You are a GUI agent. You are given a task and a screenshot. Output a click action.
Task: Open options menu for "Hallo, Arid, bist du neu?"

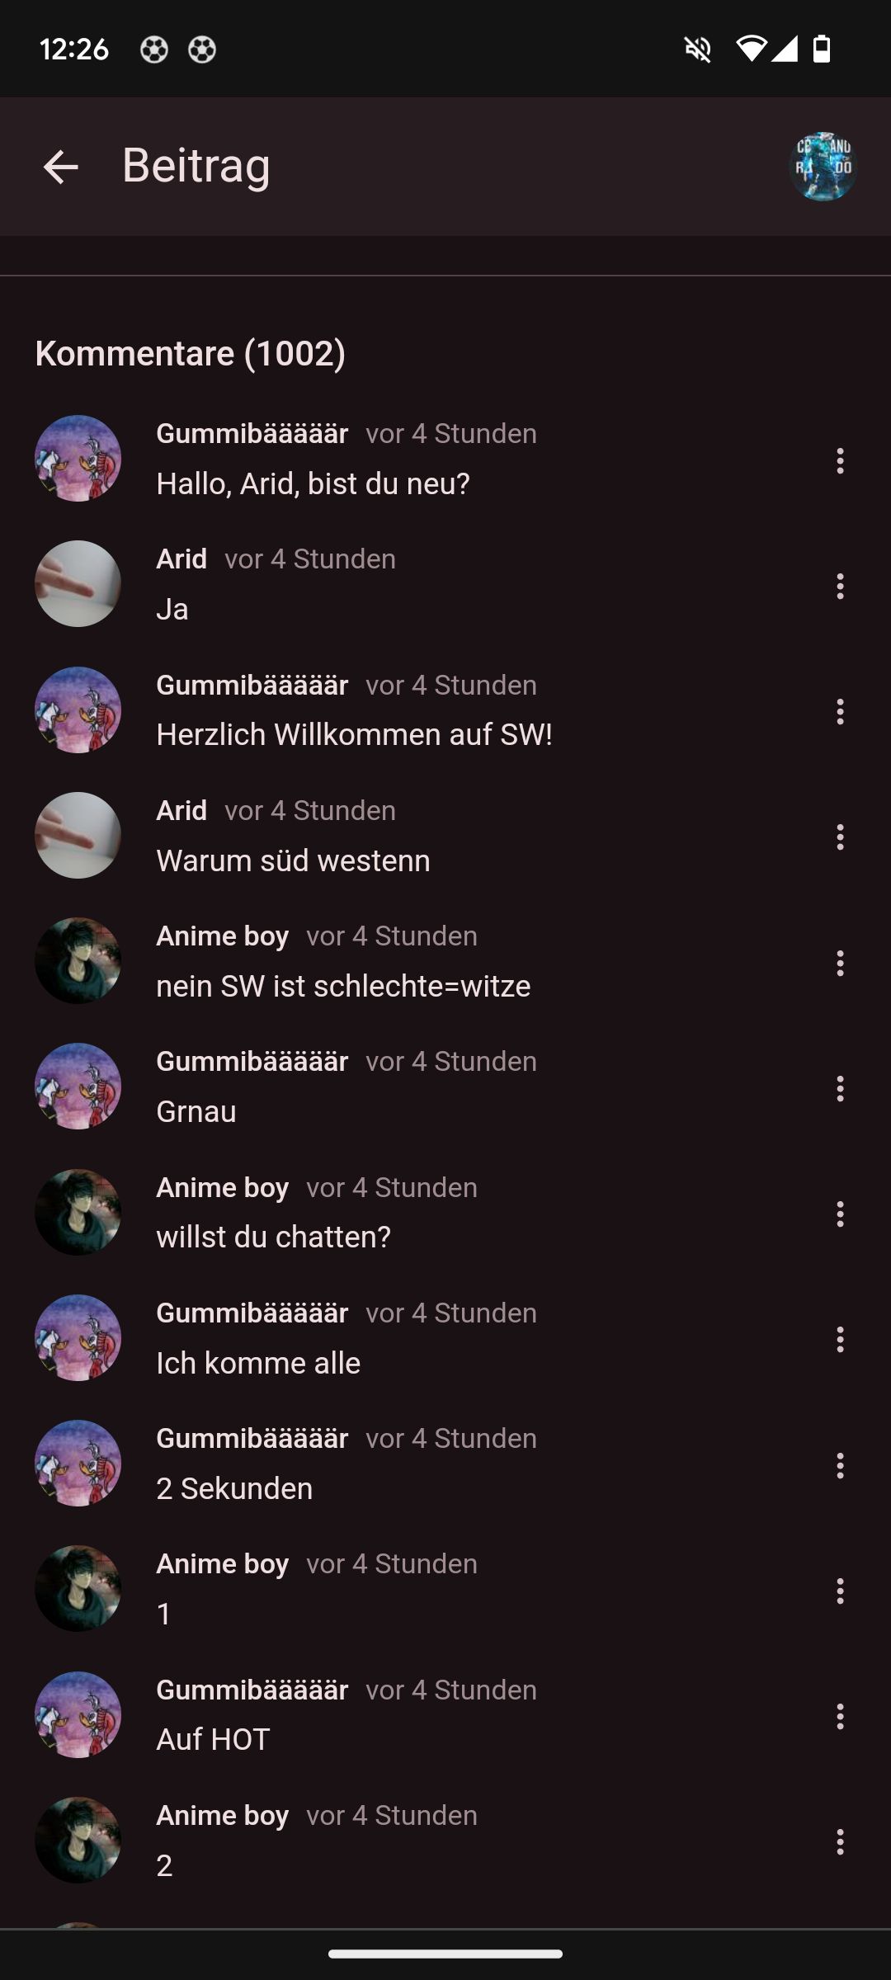tap(840, 460)
